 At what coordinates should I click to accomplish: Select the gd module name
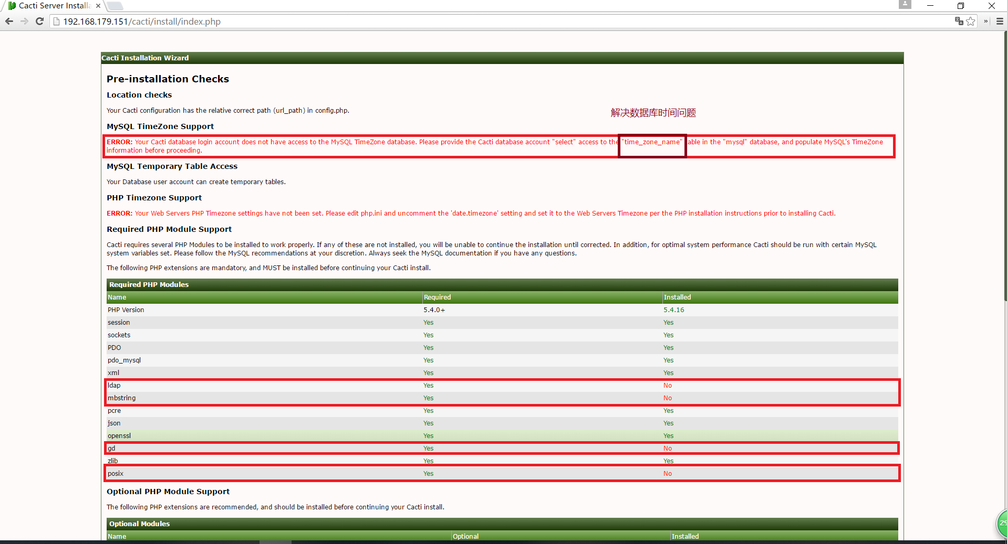point(111,449)
